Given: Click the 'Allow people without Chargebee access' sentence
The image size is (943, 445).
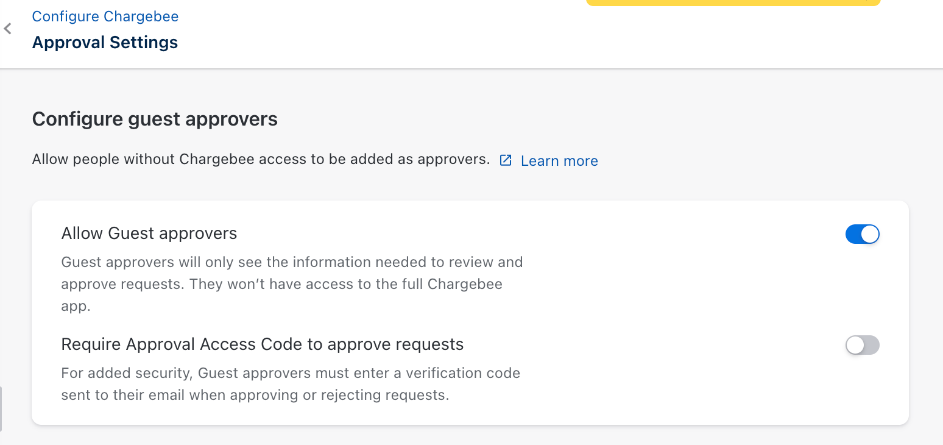Looking at the screenshot, I should (x=261, y=160).
